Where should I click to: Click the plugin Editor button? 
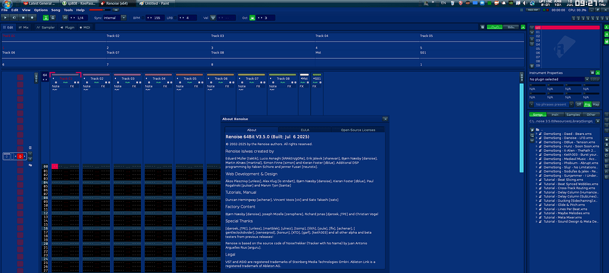(x=595, y=79)
